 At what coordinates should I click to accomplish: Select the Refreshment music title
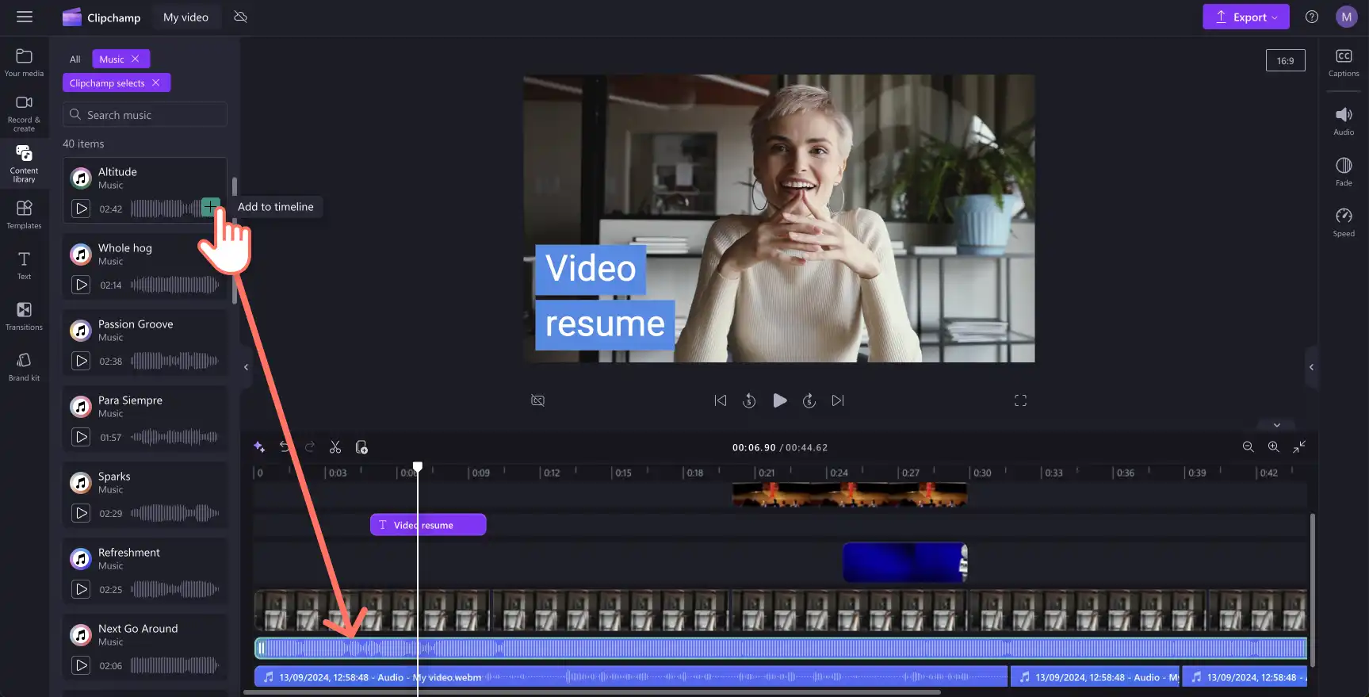[x=129, y=553]
